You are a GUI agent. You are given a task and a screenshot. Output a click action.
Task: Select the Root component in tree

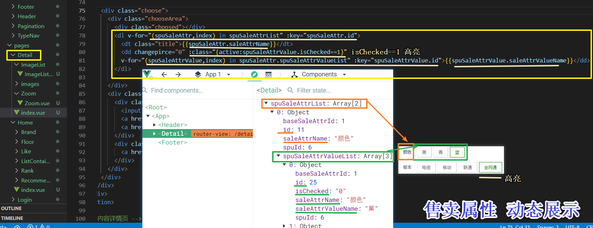[156, 107]
